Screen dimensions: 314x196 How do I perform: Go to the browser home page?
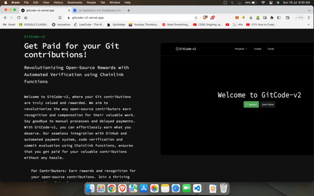26,17
